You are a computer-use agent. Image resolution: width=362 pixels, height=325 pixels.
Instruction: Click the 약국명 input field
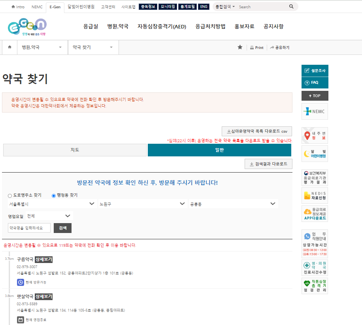coord(29,228)
